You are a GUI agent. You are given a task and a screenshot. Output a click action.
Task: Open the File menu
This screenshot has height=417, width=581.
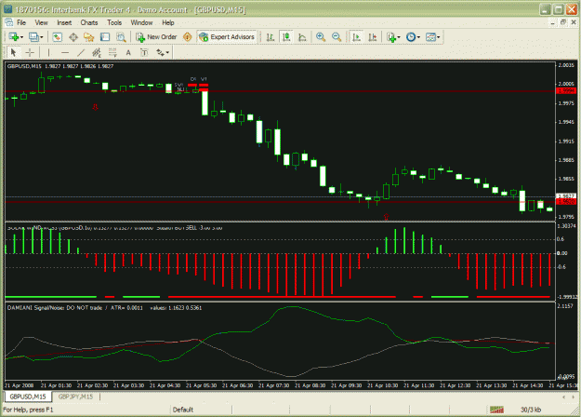click(21, 22)
